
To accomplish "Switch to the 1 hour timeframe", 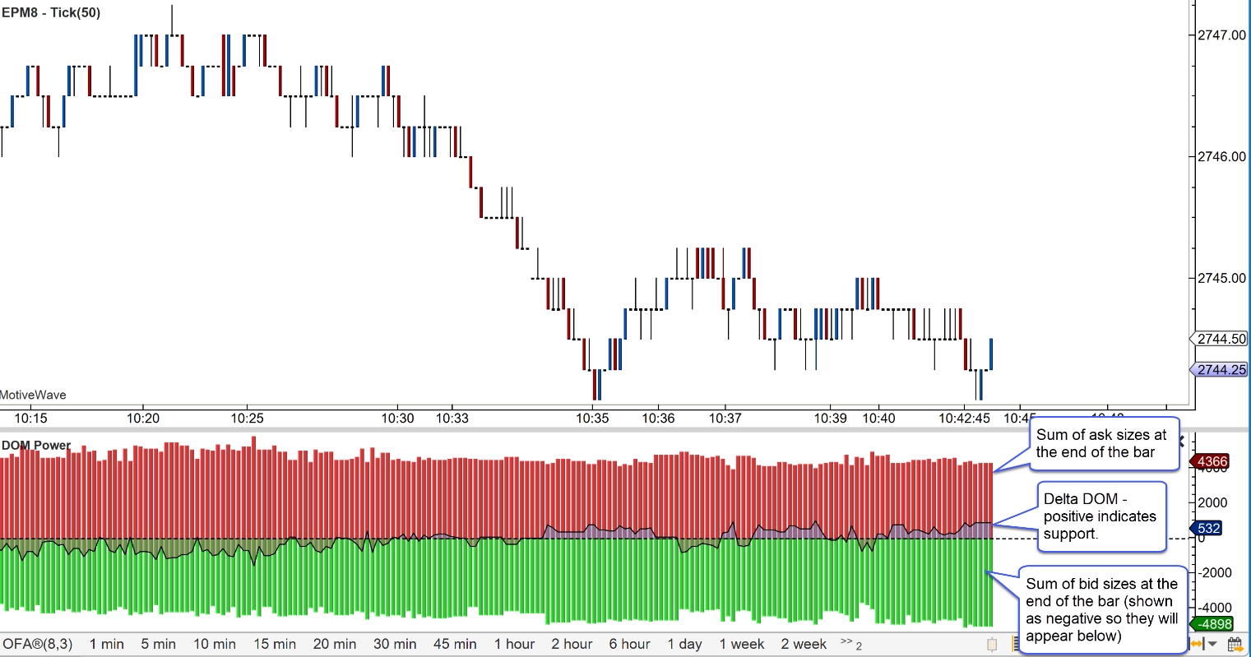I will tap(515, 644).
